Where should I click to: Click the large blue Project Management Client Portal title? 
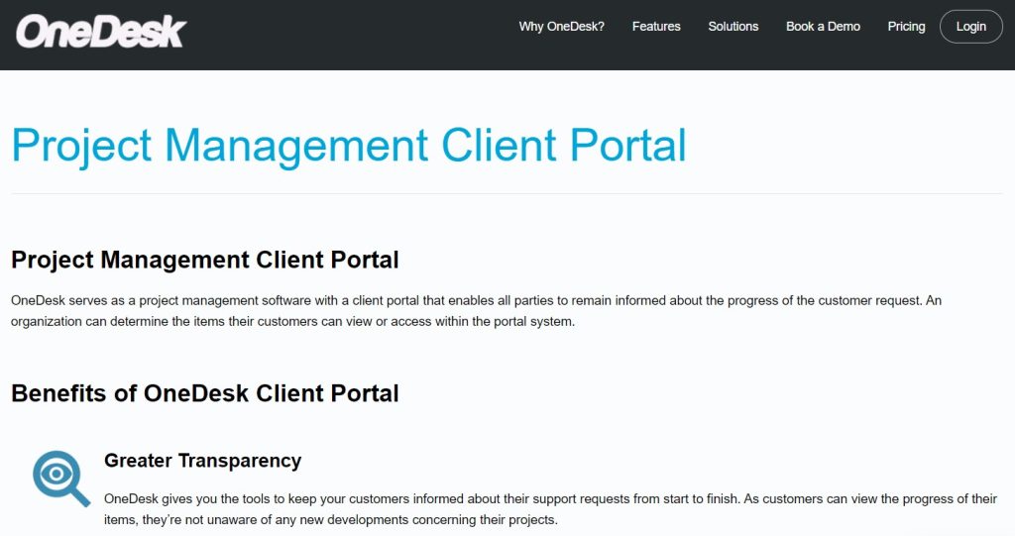click(349, 146)
